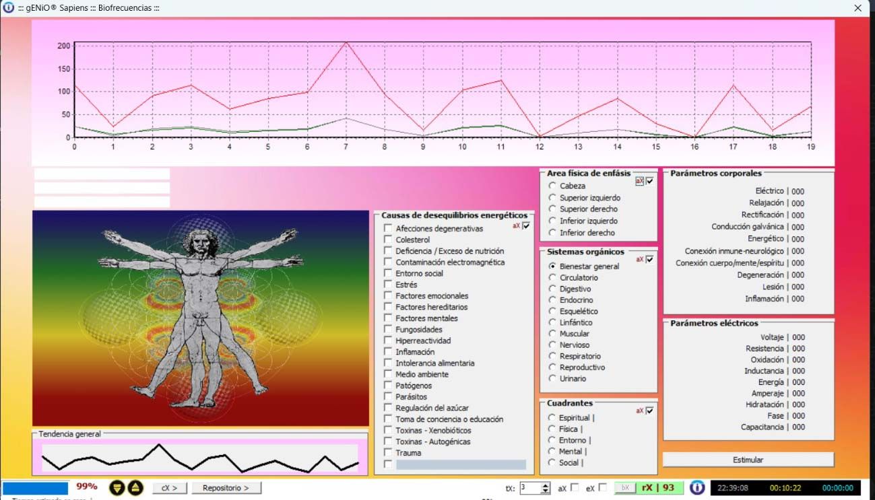The height and width of the screenshot is (500, 875).
Task: Toggle aX checkbox in Cuadrantes panel
Action: 650,410
